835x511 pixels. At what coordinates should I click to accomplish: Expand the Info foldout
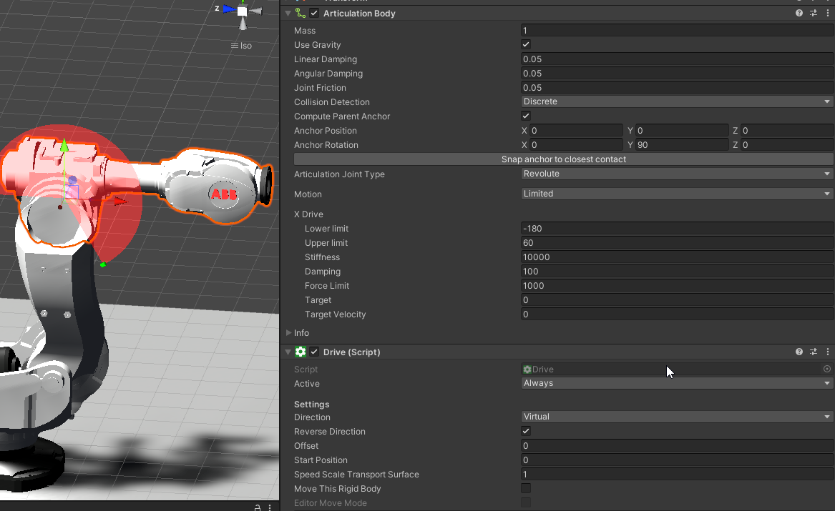(289, 333)
